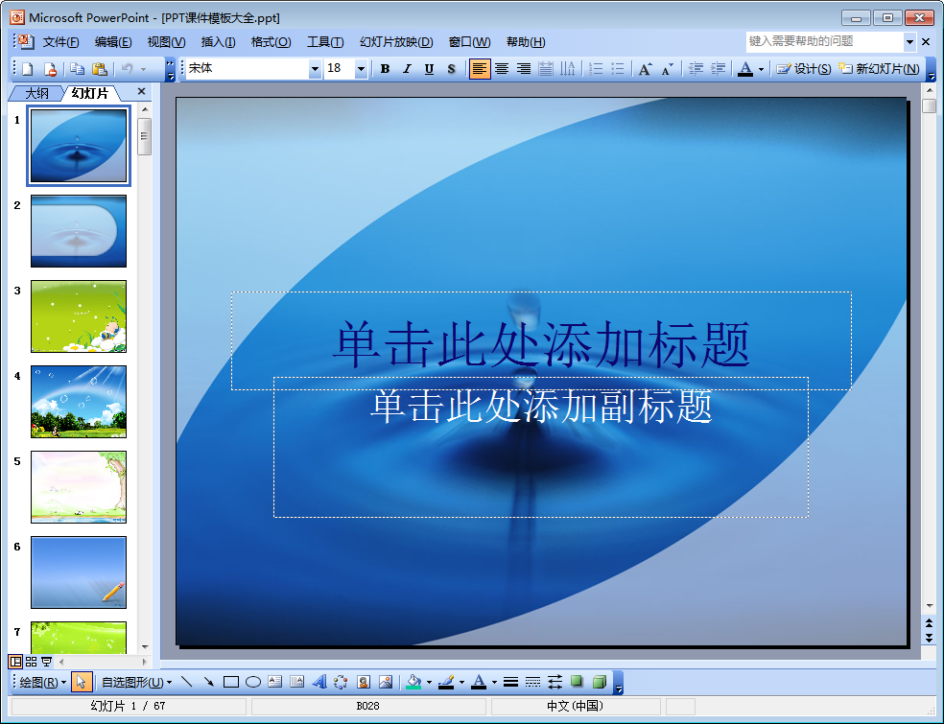Click the Decrease Indent icon
944x724 pixels.
point(696,69)
